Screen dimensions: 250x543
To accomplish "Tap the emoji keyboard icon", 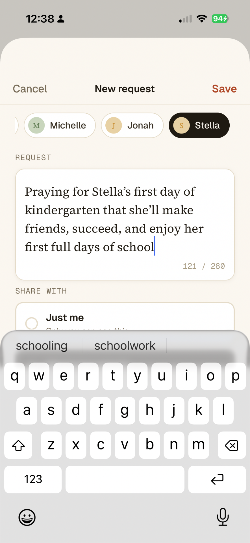I will (27, 517).
